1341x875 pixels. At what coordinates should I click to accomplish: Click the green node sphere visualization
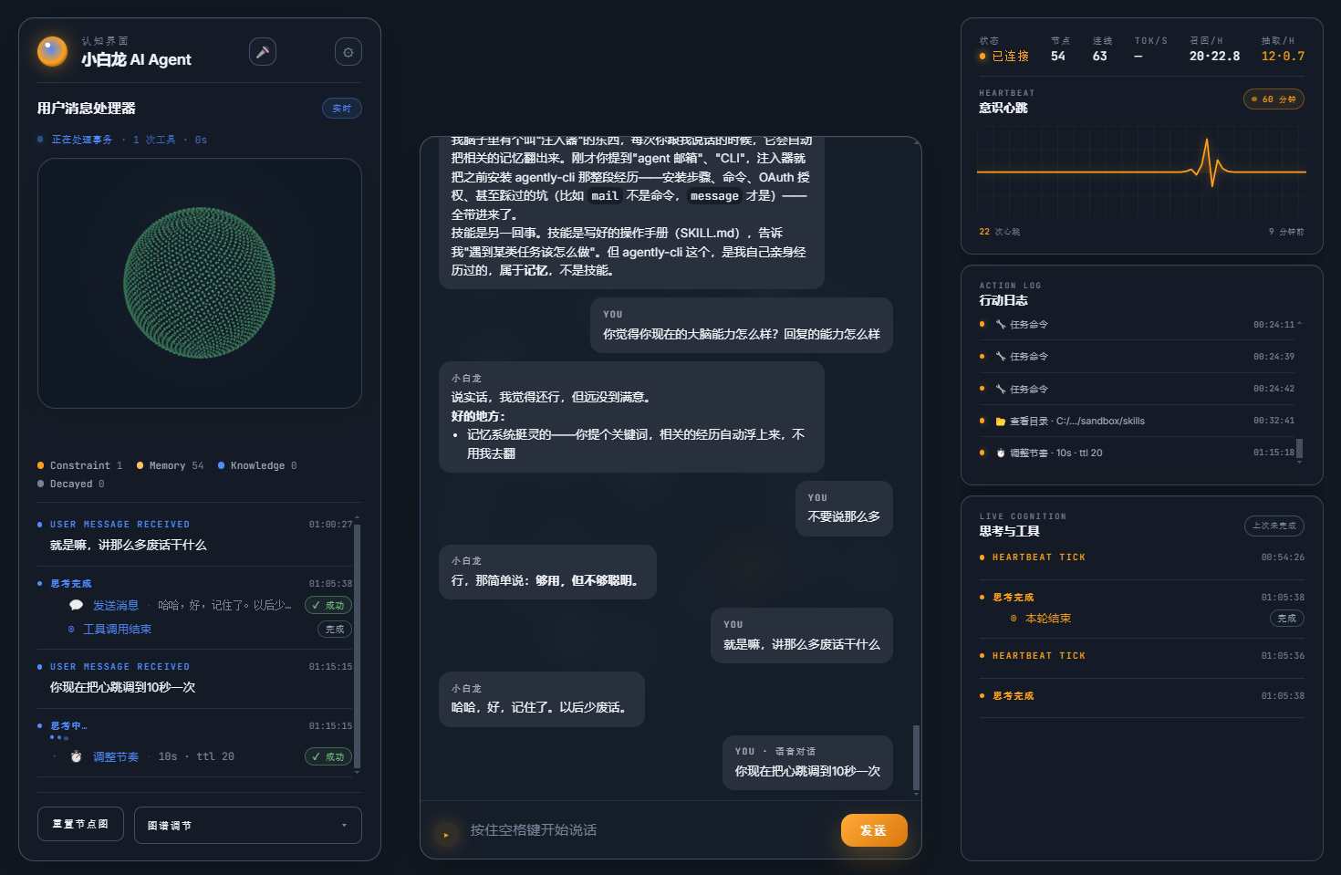199,283
